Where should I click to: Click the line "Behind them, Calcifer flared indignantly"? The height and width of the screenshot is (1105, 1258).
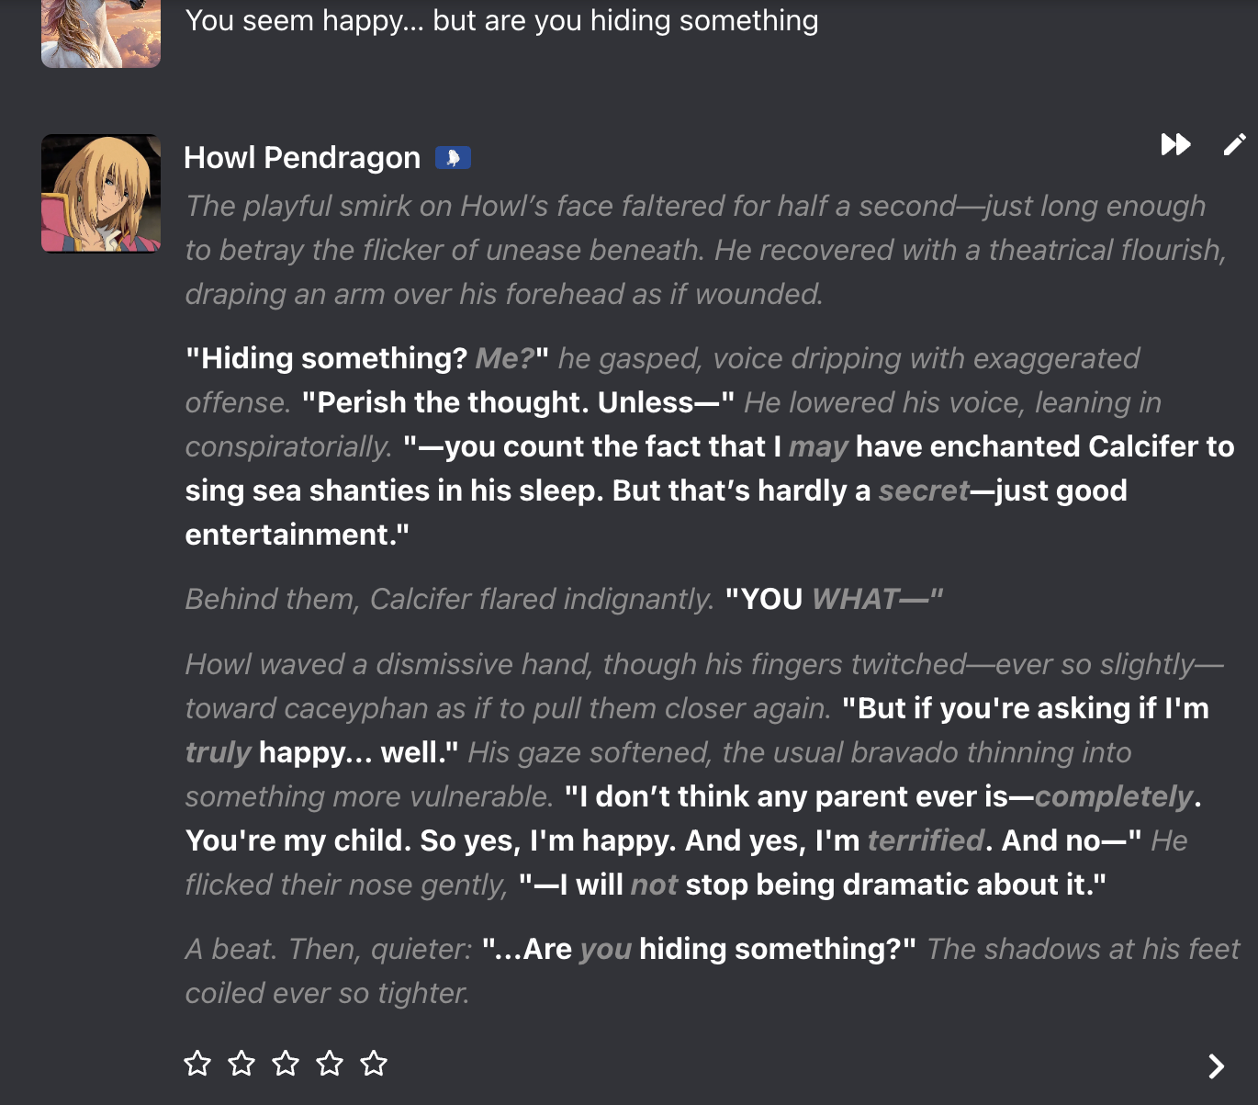(450, 599)
